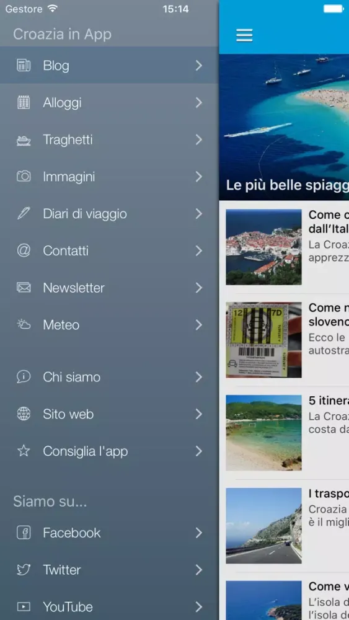This screenshot has height=620, width=349.
Task: Tap the Sito web globe icon
Action: pos(24,414)
